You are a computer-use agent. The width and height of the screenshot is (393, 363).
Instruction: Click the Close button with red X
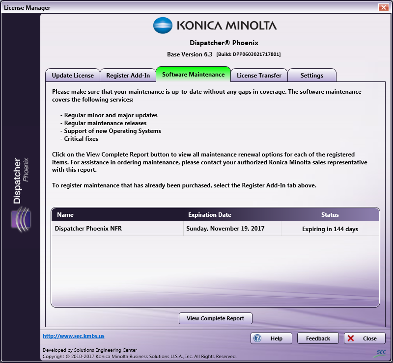point(365,338)
